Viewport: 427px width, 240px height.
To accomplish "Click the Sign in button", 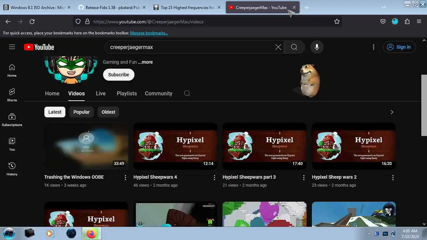I will point(399,47).
